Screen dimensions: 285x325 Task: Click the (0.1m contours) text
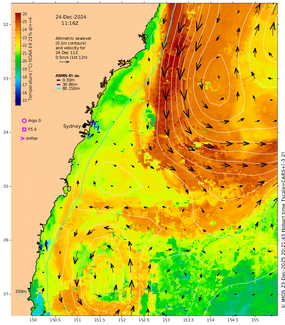pos(71,43)
